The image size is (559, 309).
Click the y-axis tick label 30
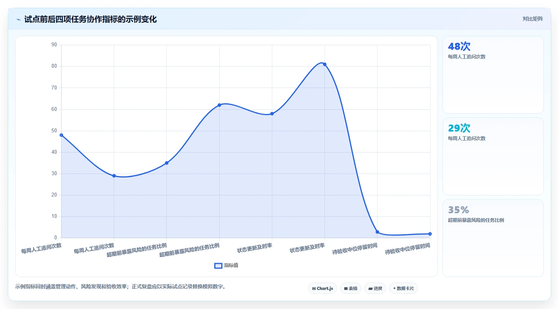click(x=54, y=174)
